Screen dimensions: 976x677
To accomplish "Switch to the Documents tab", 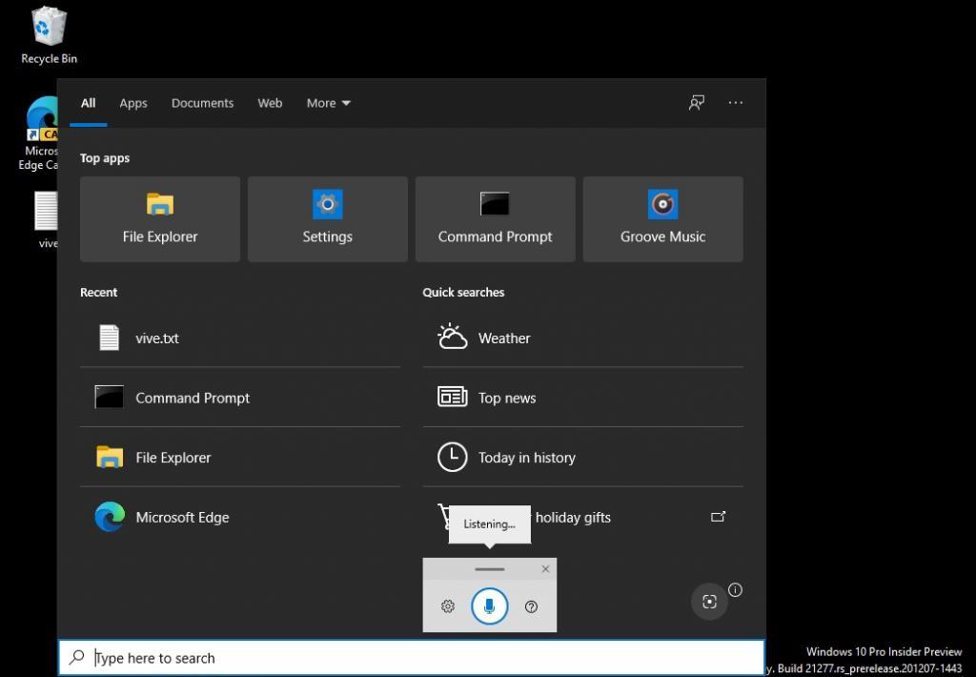I will pyautogui.click(x=202, y=103).
